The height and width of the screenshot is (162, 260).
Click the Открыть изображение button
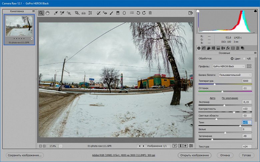[x=194, y=155]
